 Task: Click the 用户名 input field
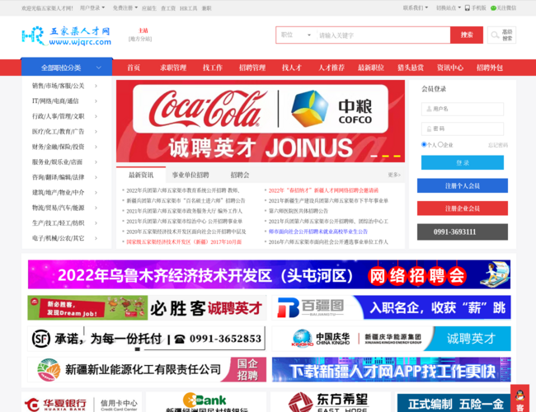coord(462,109)
